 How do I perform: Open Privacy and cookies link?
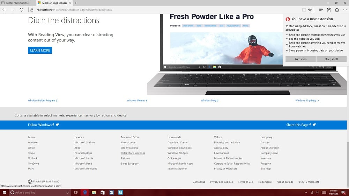222,182
